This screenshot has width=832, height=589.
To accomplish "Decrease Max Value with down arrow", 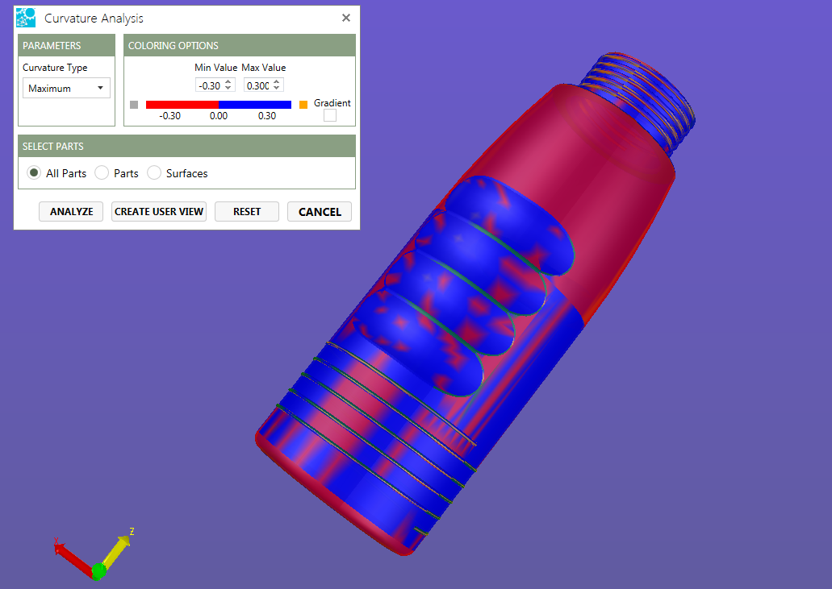I will pyautogui.click(x=277, y=89).
